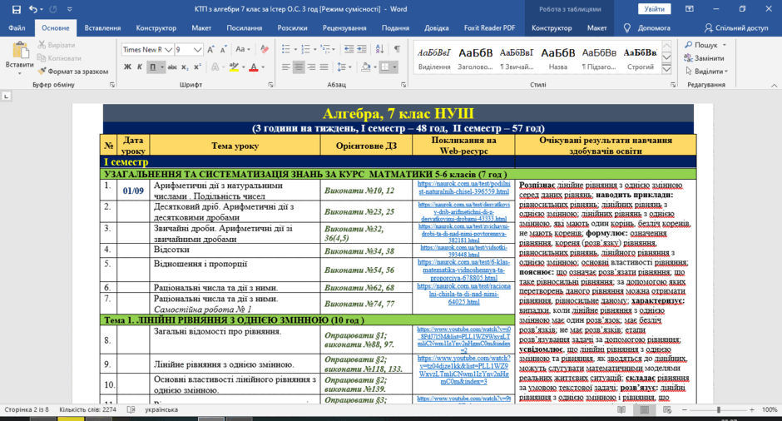Open the Замінити replace dialog
Screen dimensions: 782x421
tap(704, 58)
